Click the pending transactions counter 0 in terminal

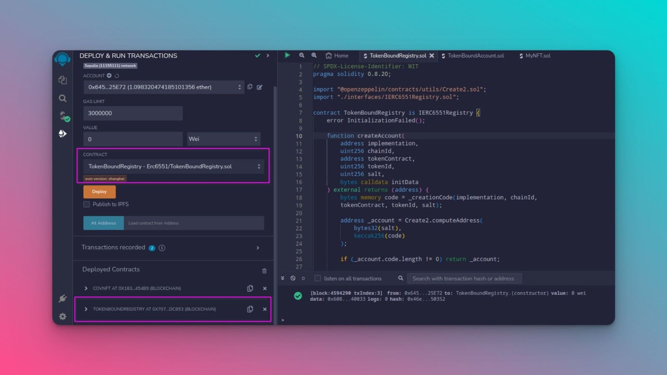[x=303, y=278]
